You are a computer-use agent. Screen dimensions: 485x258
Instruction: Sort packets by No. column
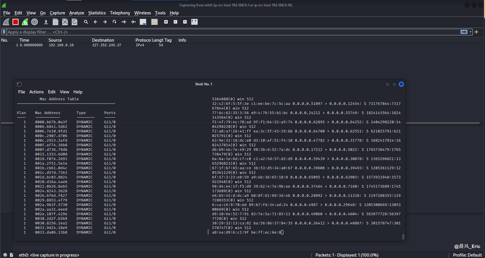pyautogui.click(x=9, y=40)
